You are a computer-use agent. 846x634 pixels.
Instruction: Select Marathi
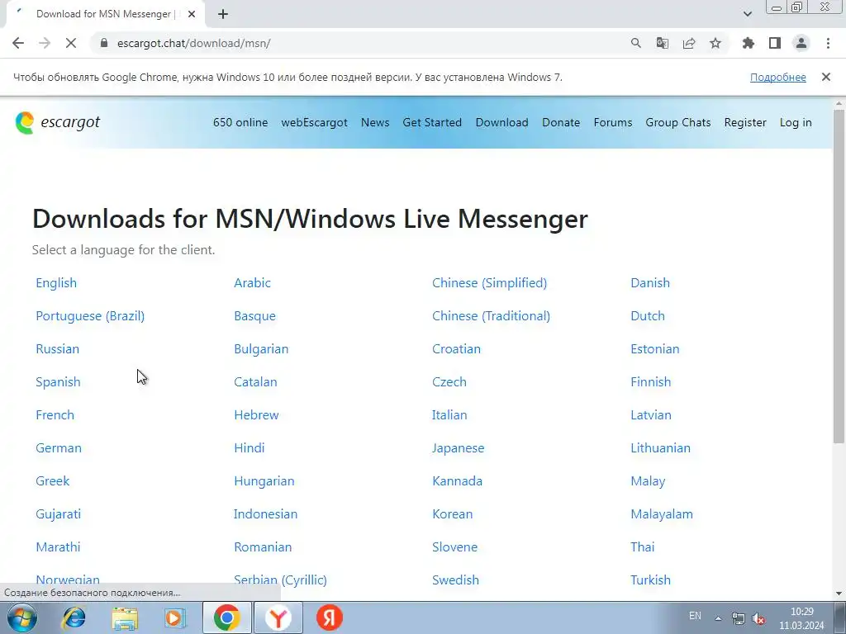click(58, 546)
